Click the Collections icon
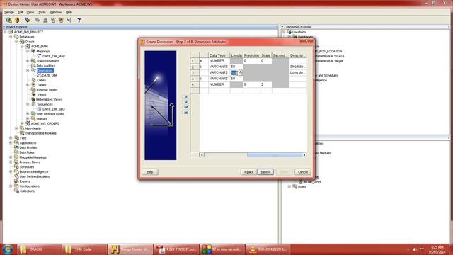The image size is (453, 255). pyautogui.click(x=16, y=191)
